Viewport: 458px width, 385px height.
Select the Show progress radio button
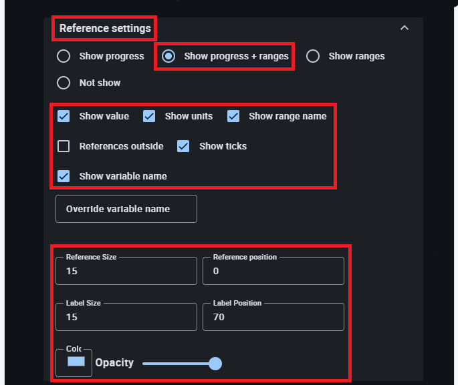[x=64, y=56]
